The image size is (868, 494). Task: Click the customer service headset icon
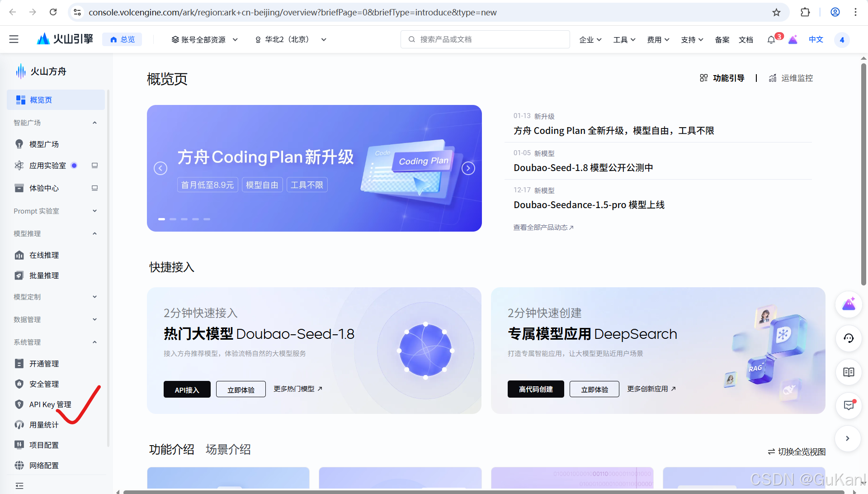click(x=849, y=338)
